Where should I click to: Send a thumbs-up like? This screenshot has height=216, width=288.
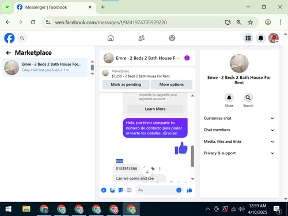(x=190, y=190)
